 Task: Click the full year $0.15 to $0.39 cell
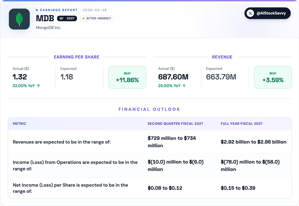(238, 188)
